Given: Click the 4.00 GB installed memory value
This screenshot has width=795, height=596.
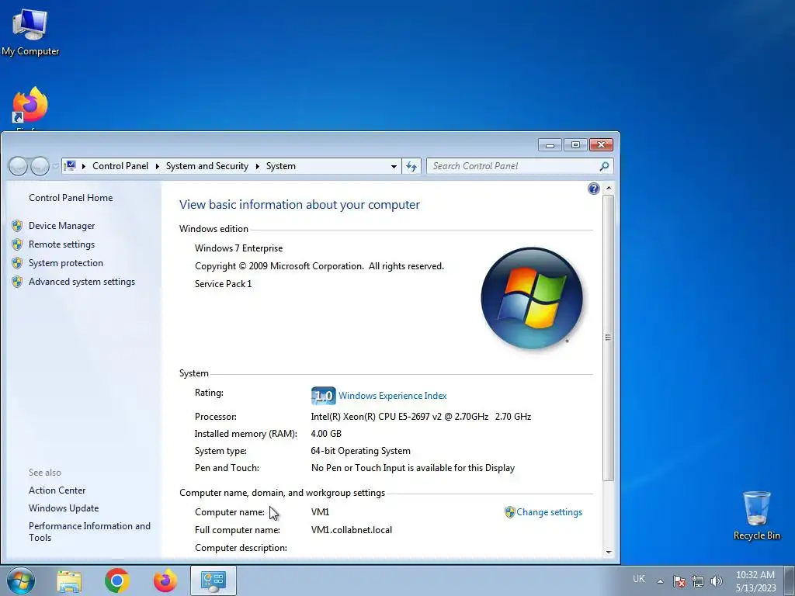Looking at the screenshot, I should coord(326,434).
